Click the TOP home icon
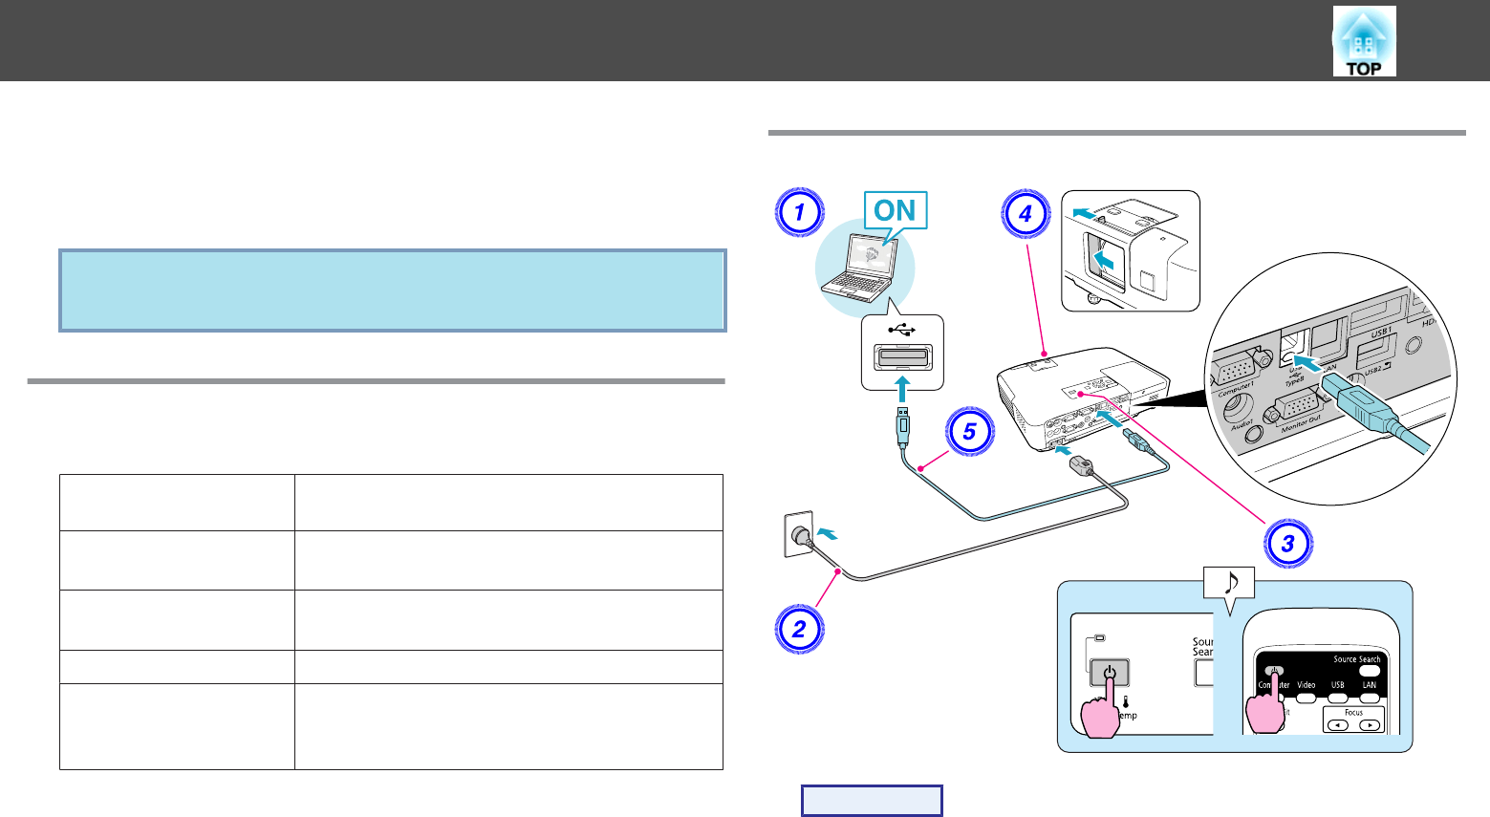 click(1364, 41)
